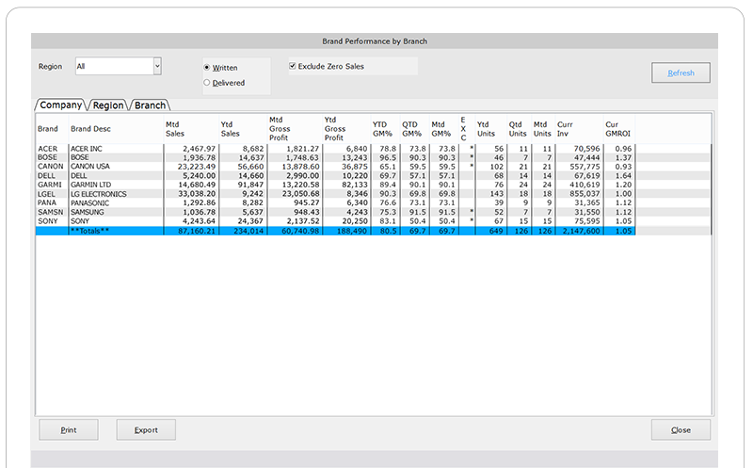Click total Ytd Units 649

pos(496,231)
